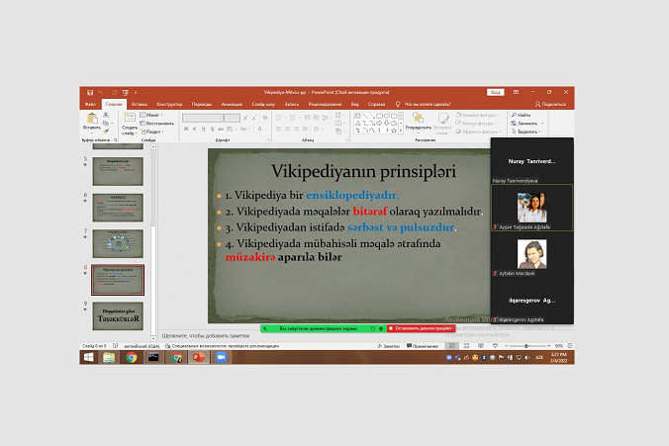
Task: Select the rectangle shape in shapes gallery
Action: point(379,116)
